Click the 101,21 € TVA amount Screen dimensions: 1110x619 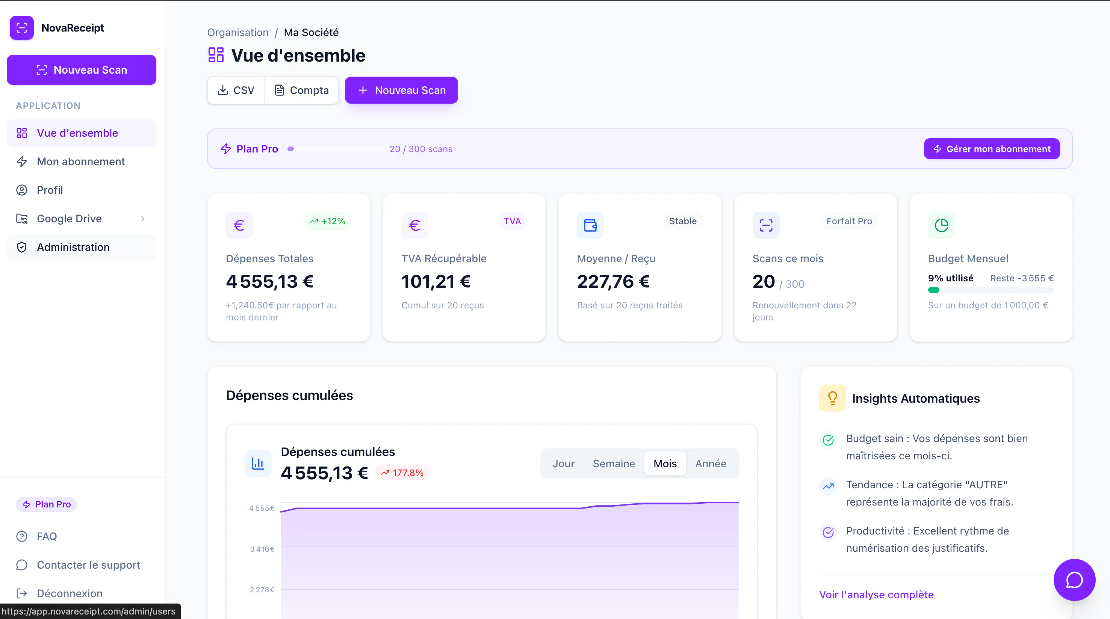point(436,282)
